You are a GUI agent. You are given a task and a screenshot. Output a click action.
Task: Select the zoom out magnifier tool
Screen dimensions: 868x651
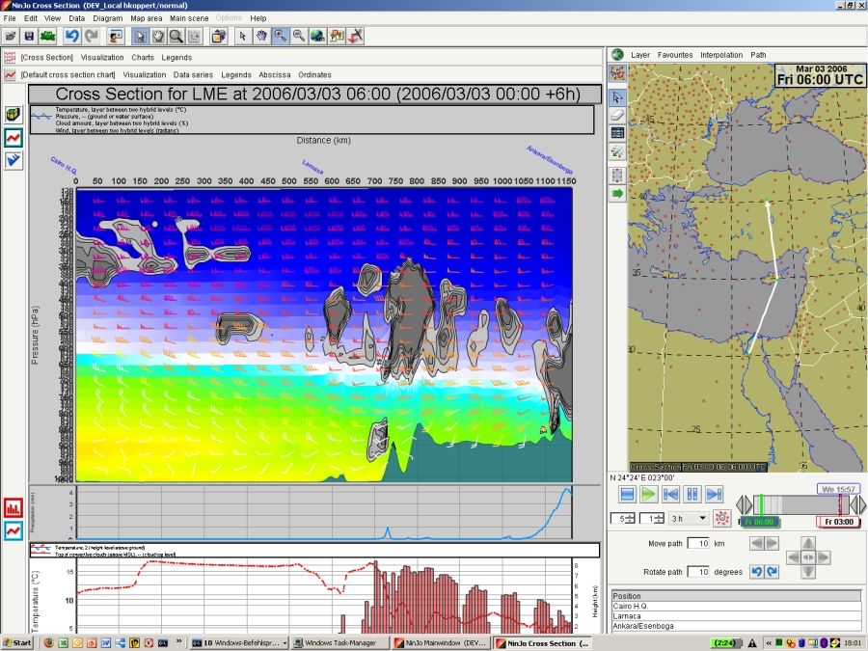tap(299, 37)
